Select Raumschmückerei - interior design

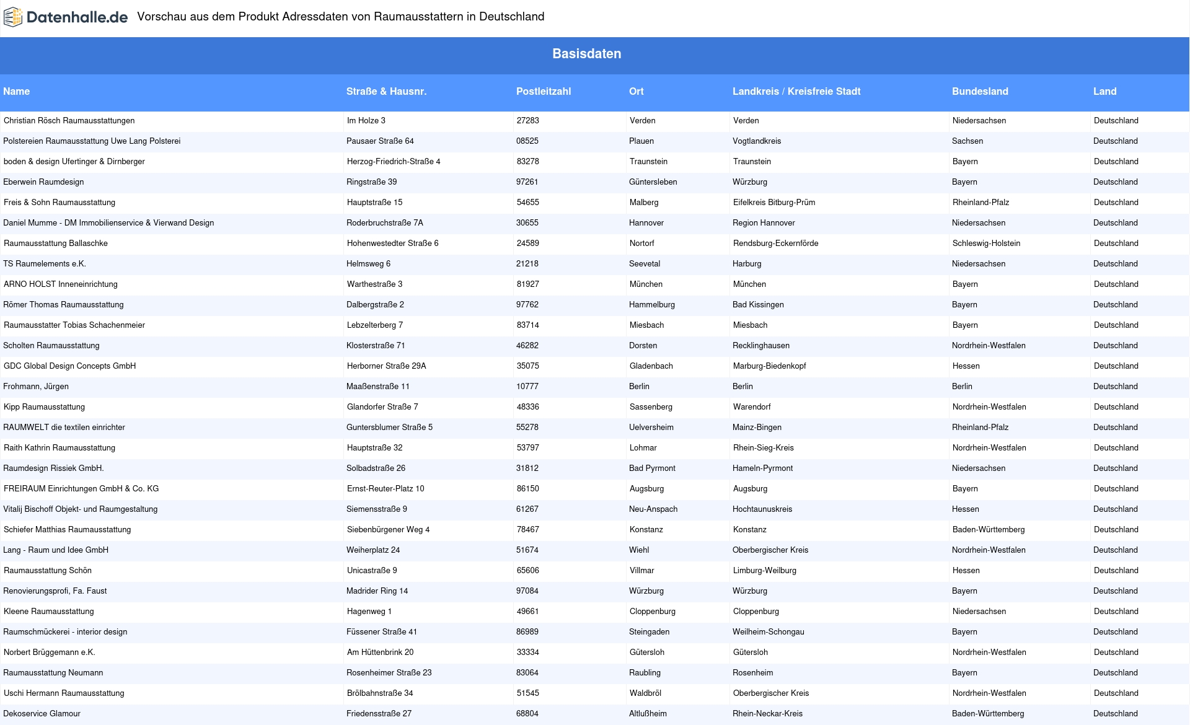click(65, 632)
